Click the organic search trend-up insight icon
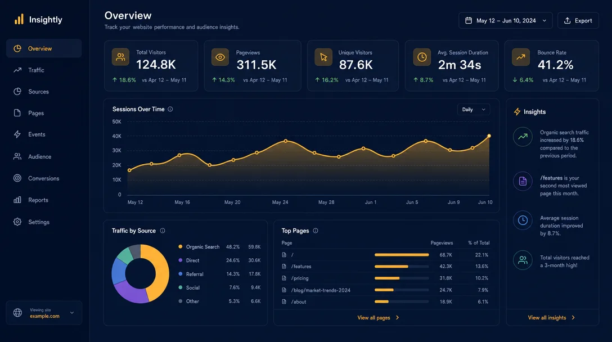Viewport: 612px width, 342px height. (523, 137)
